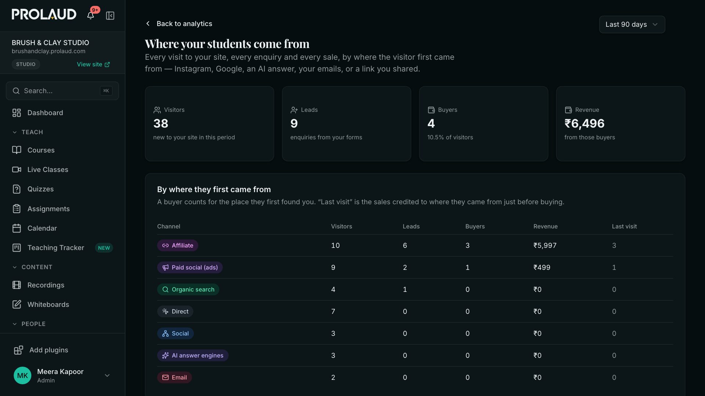Click the Add plugins icon
The height and width of the screenshot is (396, 705).
18,350
